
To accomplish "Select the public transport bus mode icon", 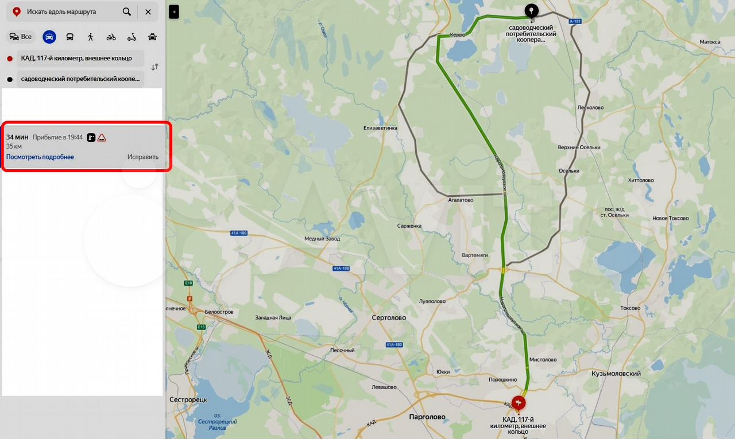I will pos(70,37).
